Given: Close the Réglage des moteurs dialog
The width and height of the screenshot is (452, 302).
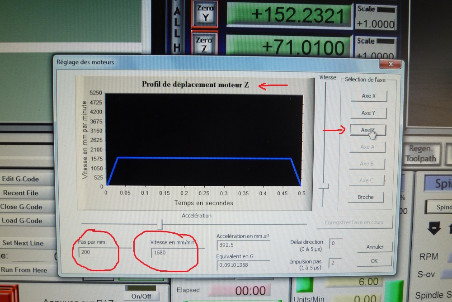Looking at the screenshot, I should point(390,64).
